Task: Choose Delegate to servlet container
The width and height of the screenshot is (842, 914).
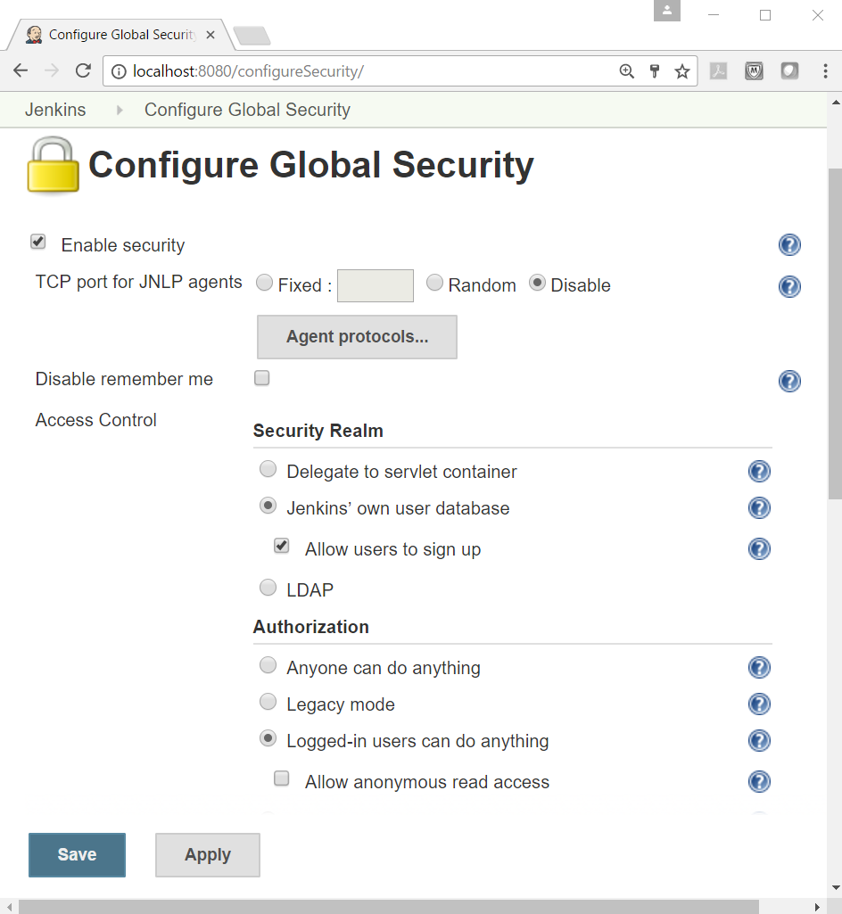Action: tap(268, 469)
